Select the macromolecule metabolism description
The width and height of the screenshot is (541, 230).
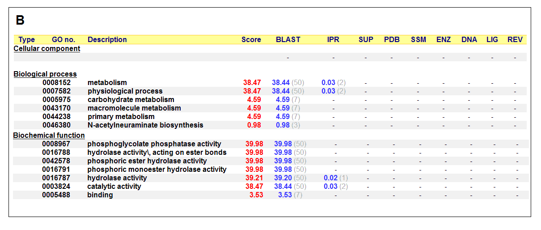134,108
